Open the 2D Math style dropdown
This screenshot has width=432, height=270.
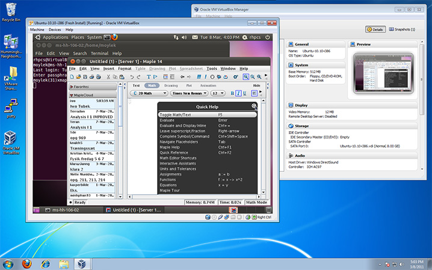149,93
